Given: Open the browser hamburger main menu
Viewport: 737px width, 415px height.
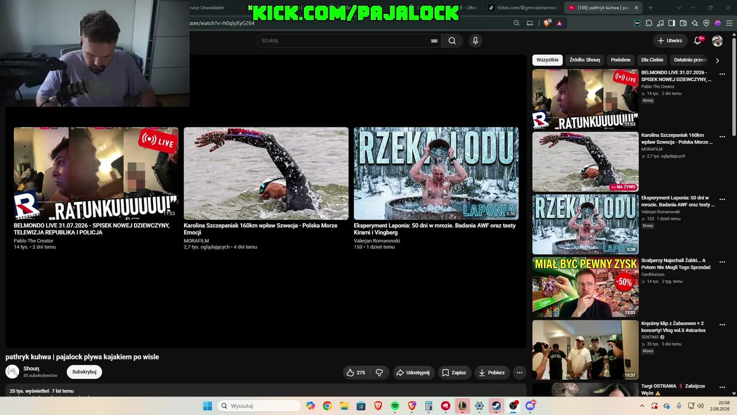Looking at the screenshot, I should pos(730,23).
